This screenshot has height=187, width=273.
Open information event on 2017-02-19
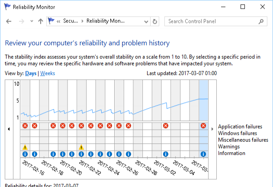coord(53,154)
